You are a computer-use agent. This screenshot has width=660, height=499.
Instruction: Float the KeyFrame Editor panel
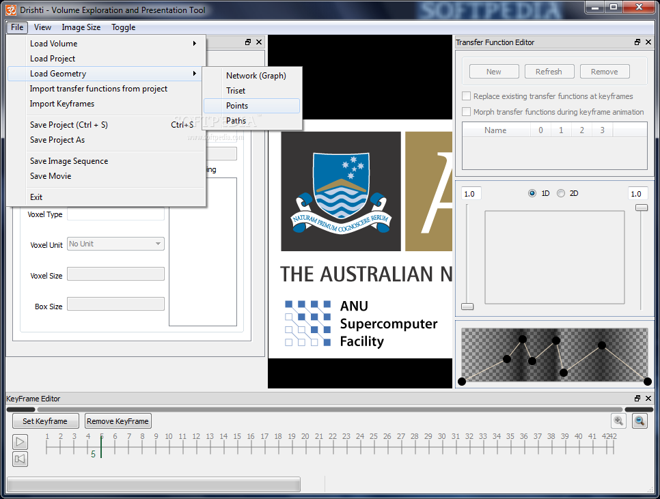pyautogui.click(x=637, y=398)
